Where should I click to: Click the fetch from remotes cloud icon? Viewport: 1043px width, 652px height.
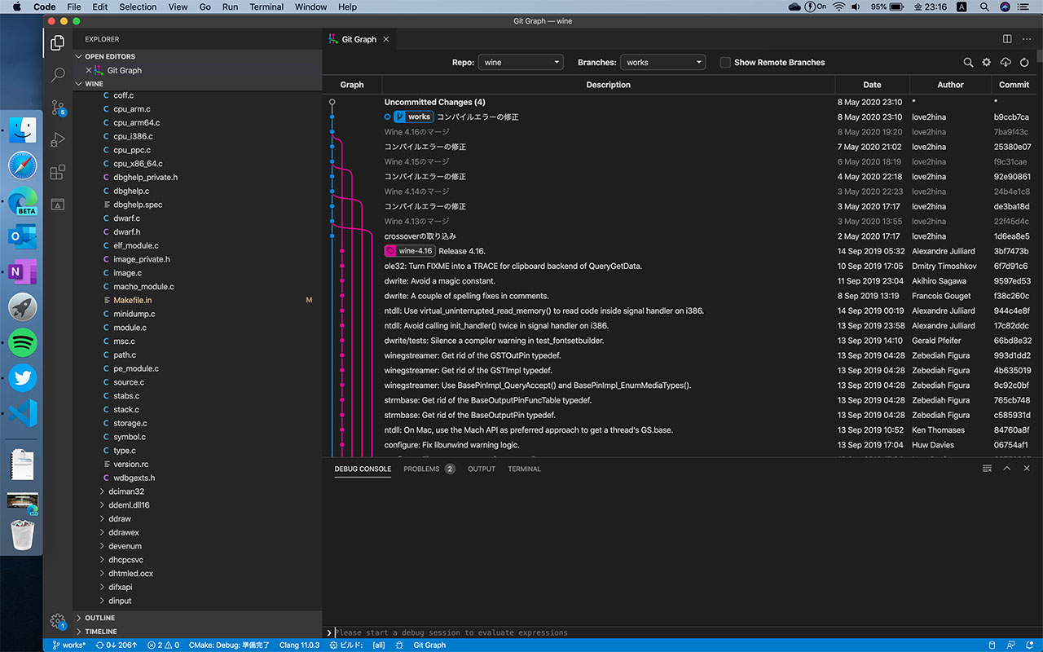1006,62
